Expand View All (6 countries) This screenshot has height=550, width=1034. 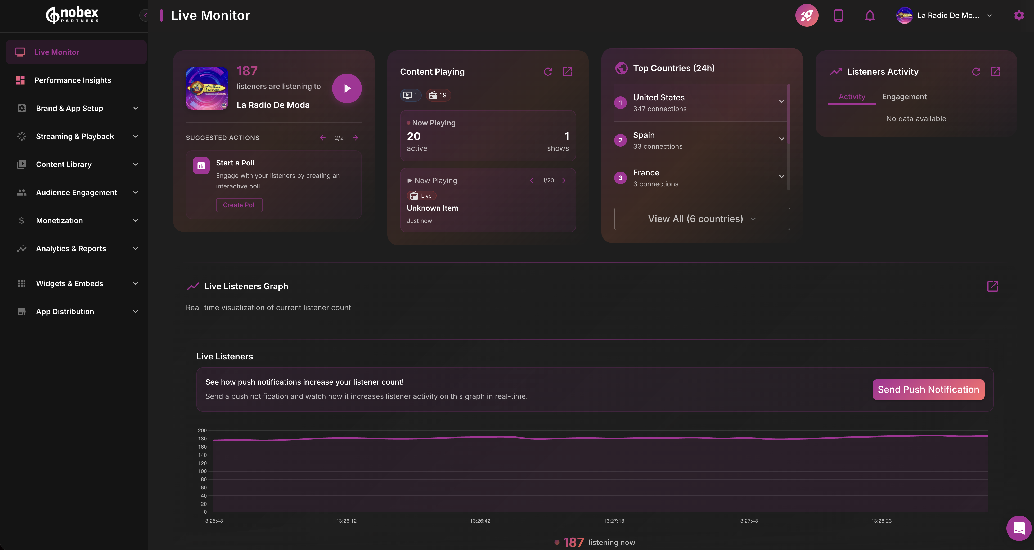tap(702, 219)
